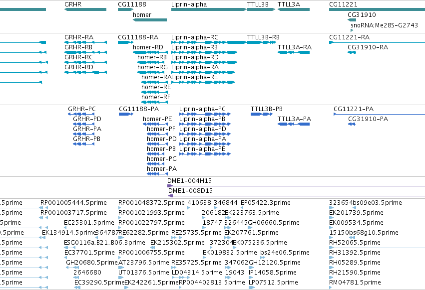Open the CG31910-RA transcript
Viewport: 425px width, 290px height.
point(352,52)
